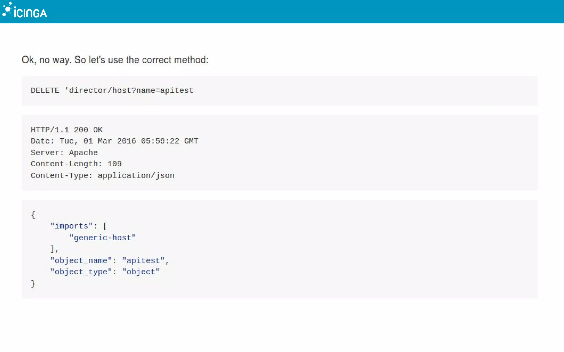Click the Date header line
The width and height of the screenshot is (564, 352).
[x=114, y=141]
